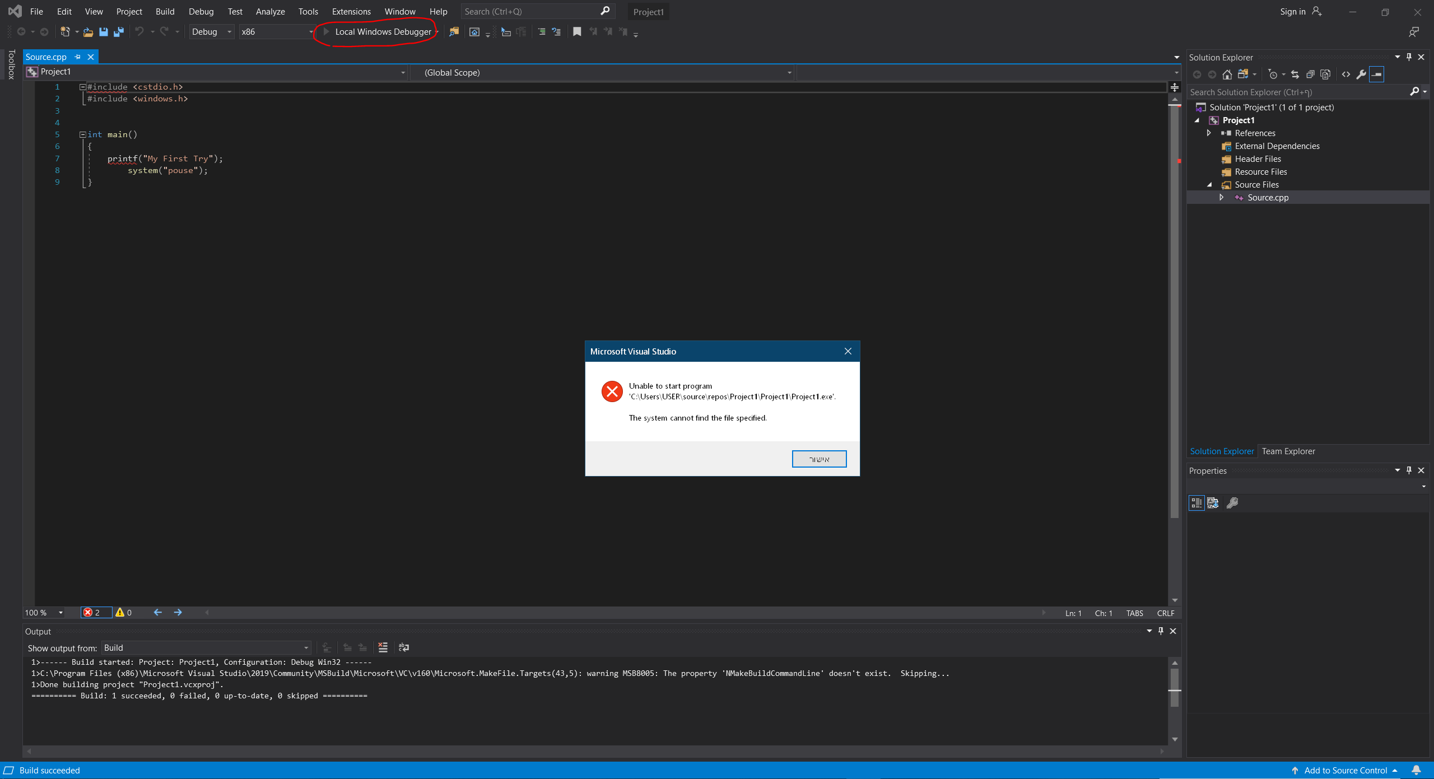Click the Save All toolbar icon
1434x779 pixels.
pyautogui.click(x=118, y=32)
